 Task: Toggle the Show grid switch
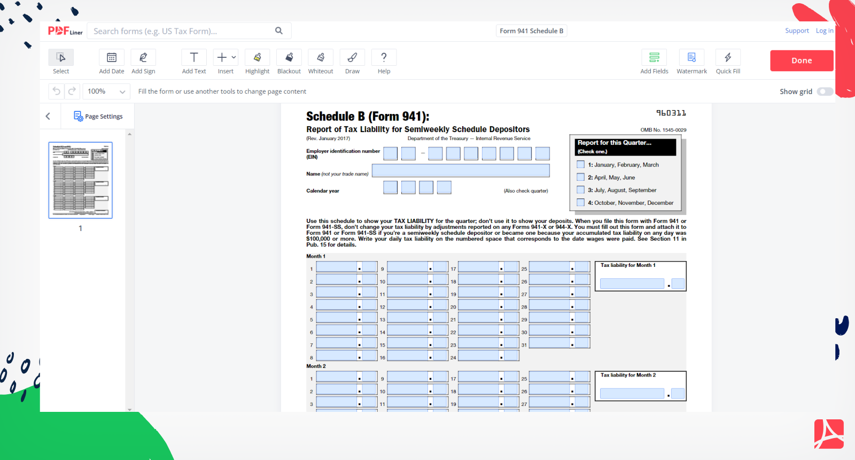[x=825, y=91]
